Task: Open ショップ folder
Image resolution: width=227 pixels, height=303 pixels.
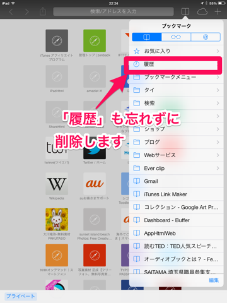Action: [x=176, y=129]
